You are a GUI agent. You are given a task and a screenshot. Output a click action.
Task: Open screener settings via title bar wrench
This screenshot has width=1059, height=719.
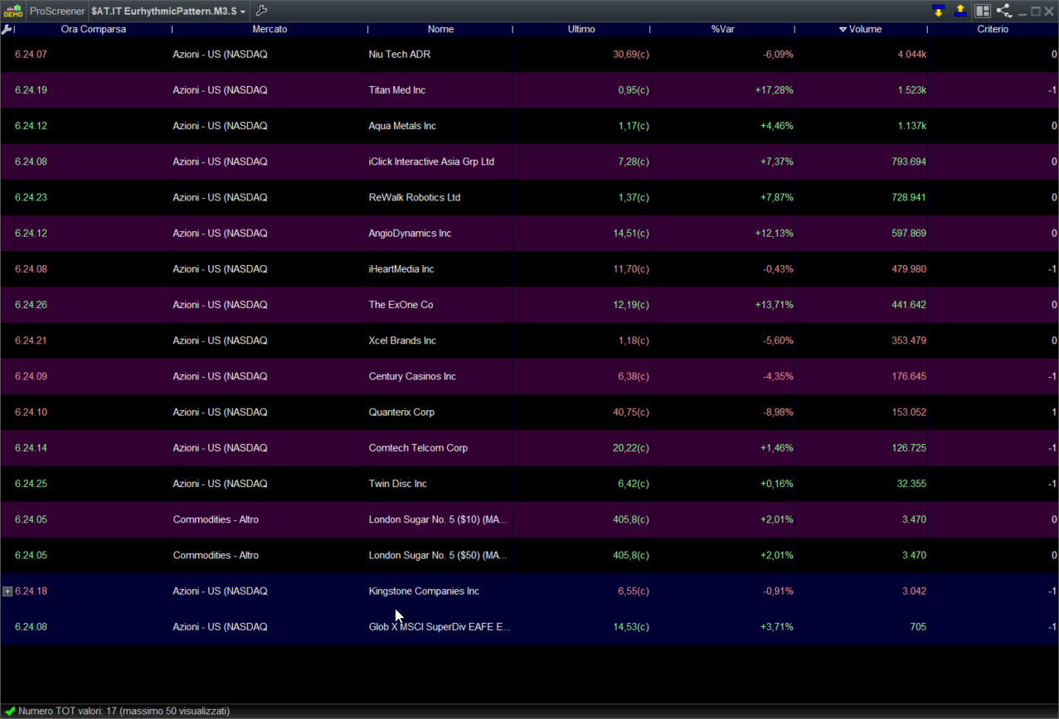pyautogui.click(x=260, y=11)
